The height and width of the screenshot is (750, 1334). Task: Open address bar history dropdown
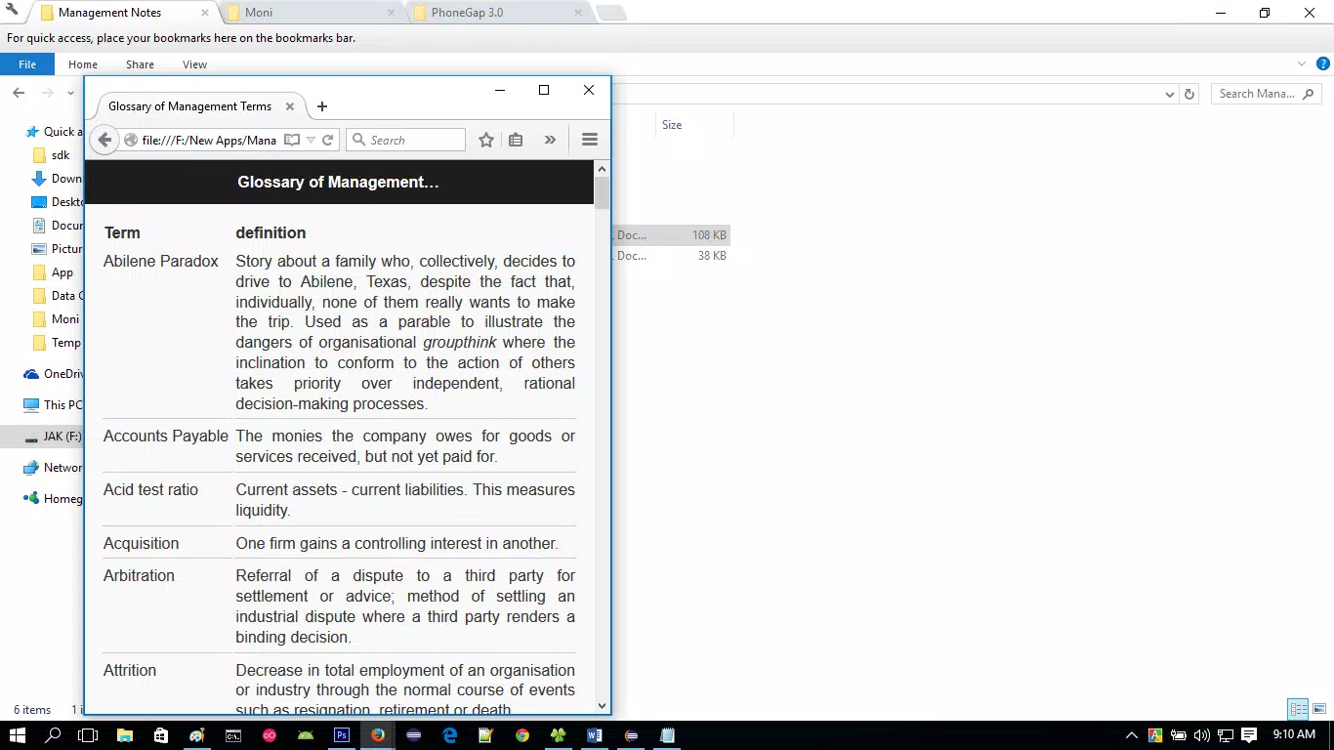tap(311, 140)
